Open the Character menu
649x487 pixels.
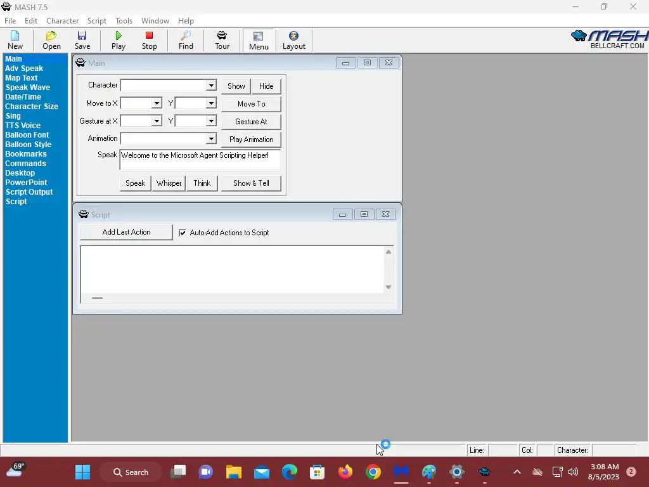pyautogui.click(x=63, y=21)
